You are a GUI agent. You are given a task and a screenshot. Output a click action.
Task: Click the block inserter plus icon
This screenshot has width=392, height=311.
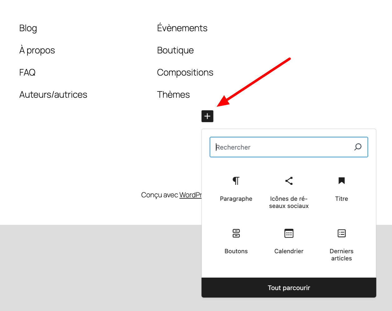[x=207, y=116]
